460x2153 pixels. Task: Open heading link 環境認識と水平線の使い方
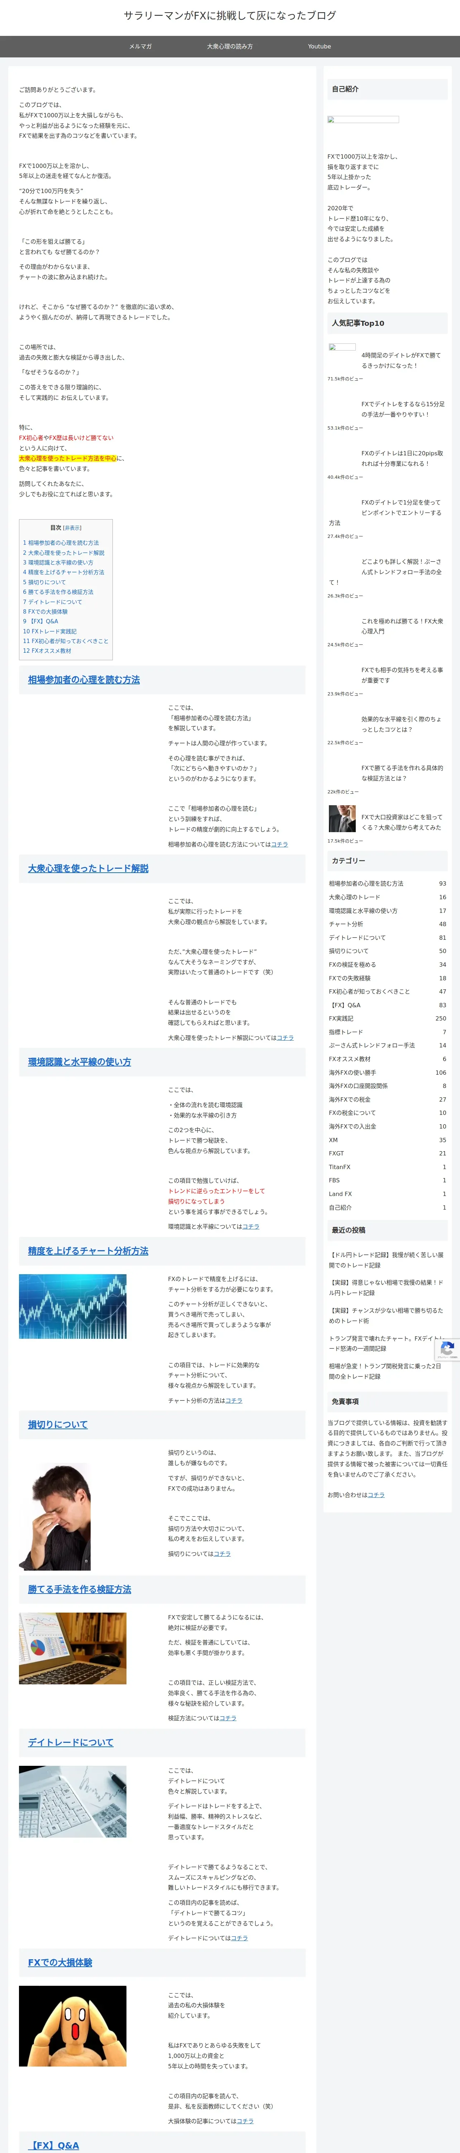(x=79, y=1062)
